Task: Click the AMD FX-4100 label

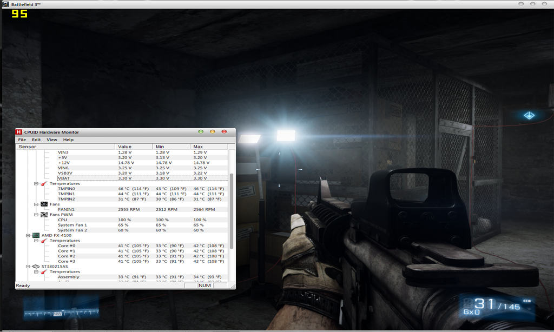Action: (x=56, y=235)
